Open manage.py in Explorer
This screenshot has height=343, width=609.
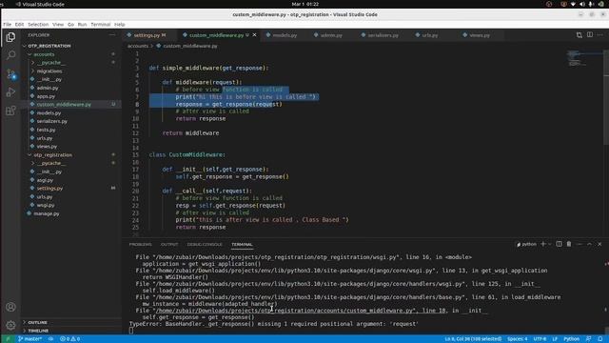point(47,213)
